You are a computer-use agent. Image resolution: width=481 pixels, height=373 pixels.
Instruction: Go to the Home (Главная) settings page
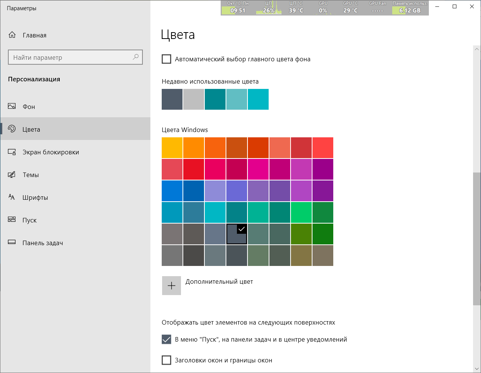click(34, 35)
